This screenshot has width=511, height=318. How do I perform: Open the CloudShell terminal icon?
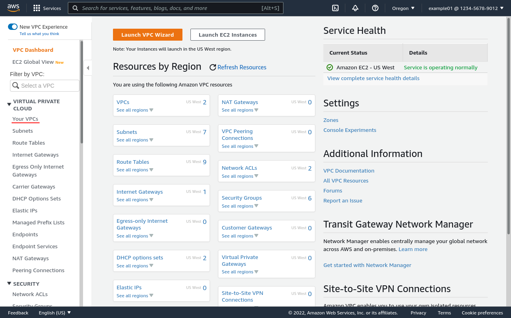335,8
